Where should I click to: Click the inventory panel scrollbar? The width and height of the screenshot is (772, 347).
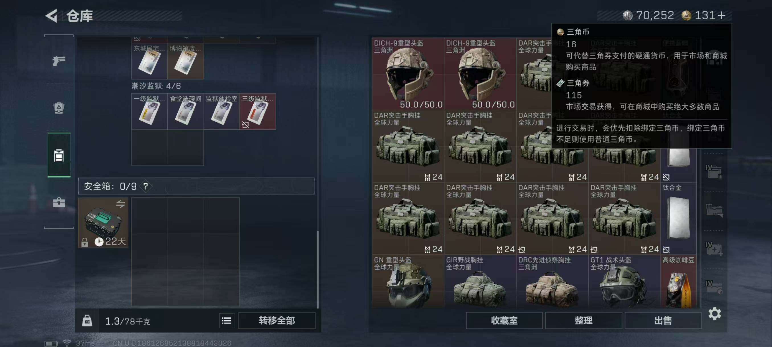(x=318, y=269)
